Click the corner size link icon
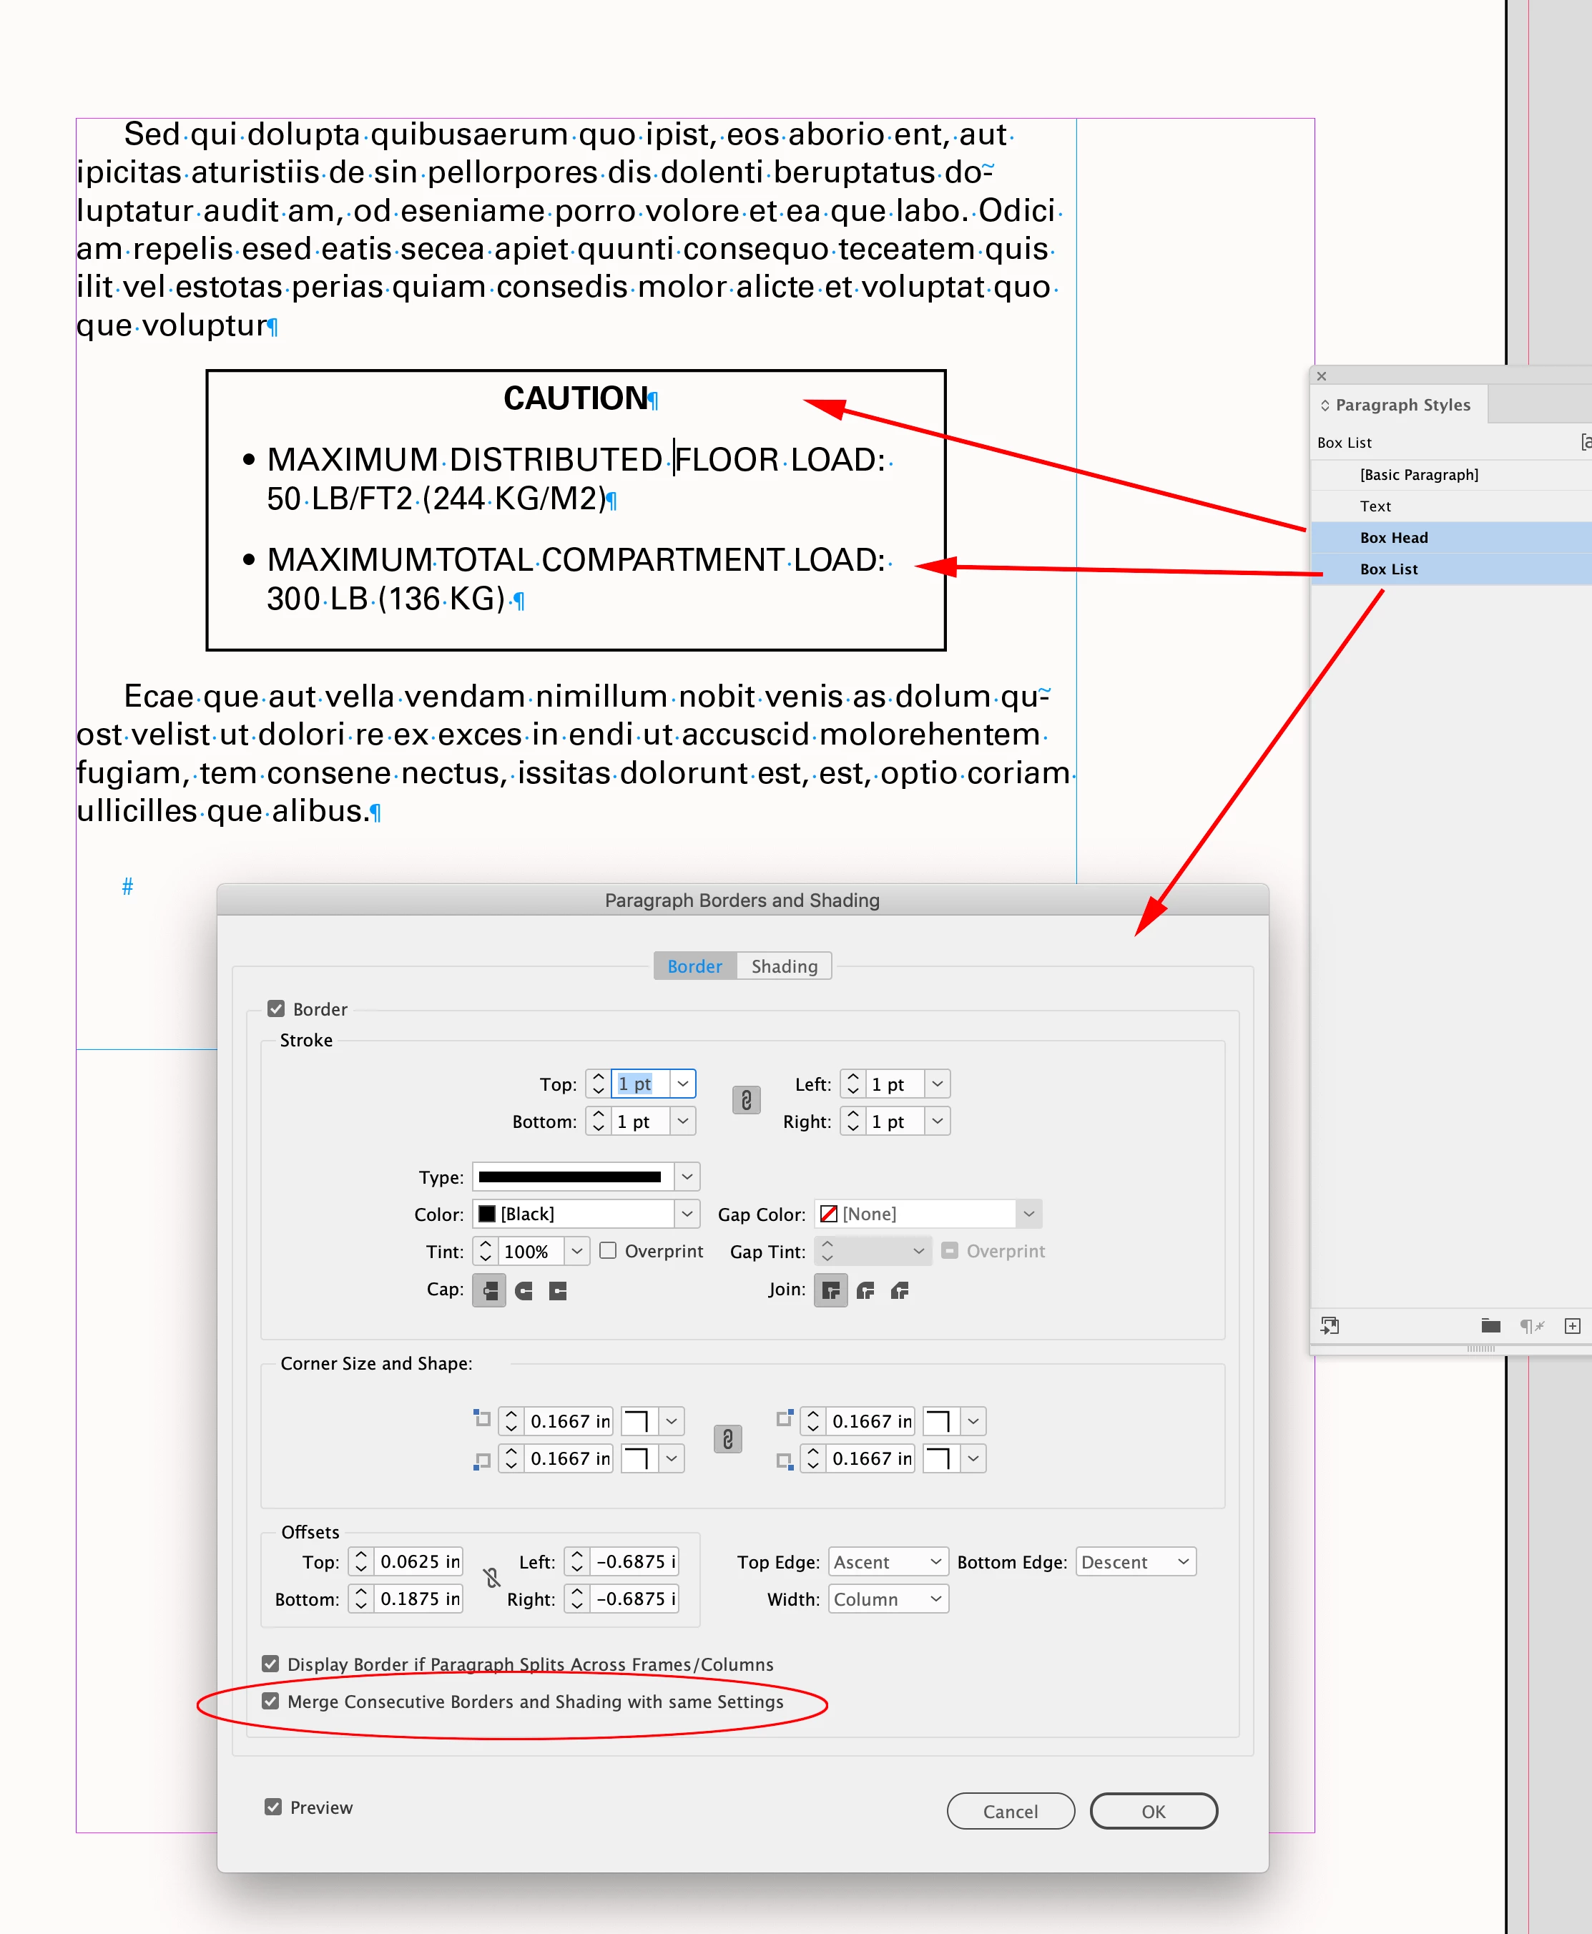This screenshot has width=1592, height=1934. [x=727, y=1439]
